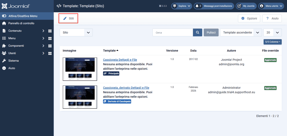Click the Stili toolbar button
Screen dimensions: 287x136
coord(68,18)
